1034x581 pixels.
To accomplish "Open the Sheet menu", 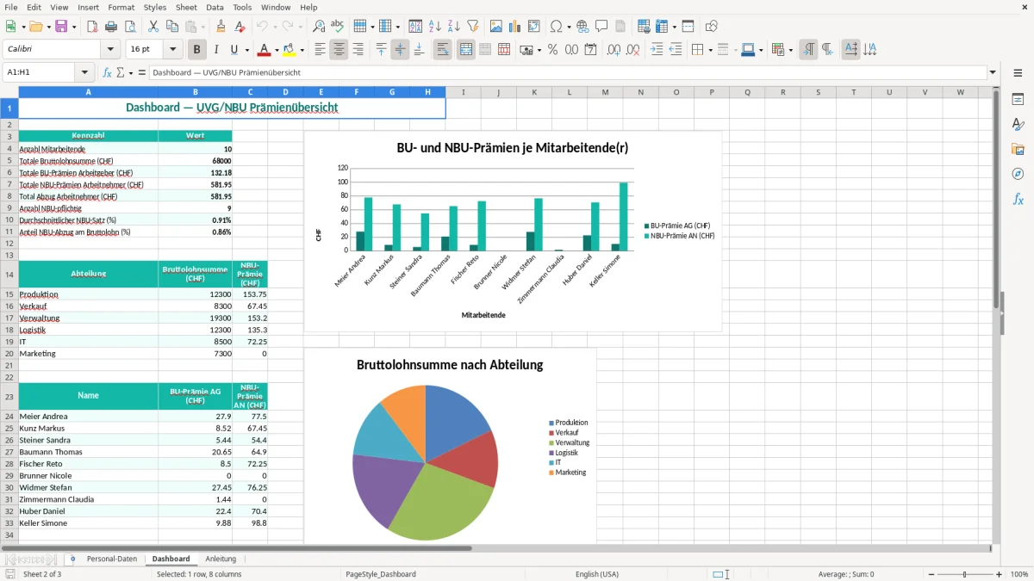I will click(x=186, y=7).
